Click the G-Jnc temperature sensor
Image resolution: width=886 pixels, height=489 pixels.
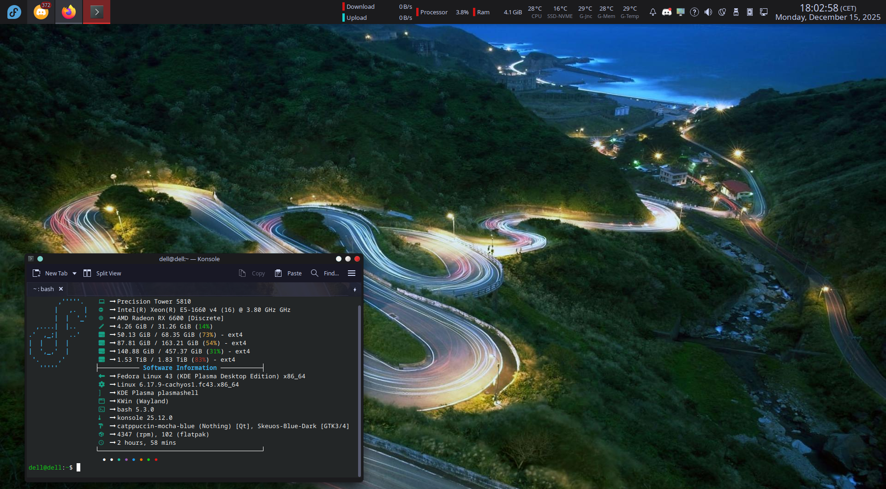586,12
